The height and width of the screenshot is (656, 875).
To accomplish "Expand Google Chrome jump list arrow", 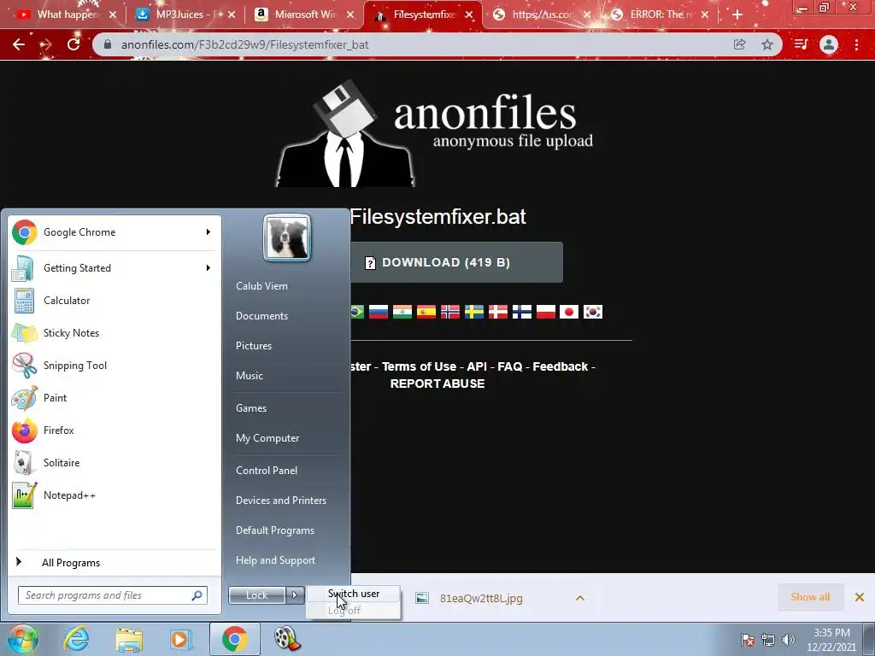I will [208, 232].
